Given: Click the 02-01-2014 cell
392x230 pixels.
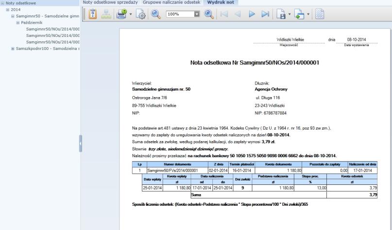Looking at the screenshot, I should point(218,171).
